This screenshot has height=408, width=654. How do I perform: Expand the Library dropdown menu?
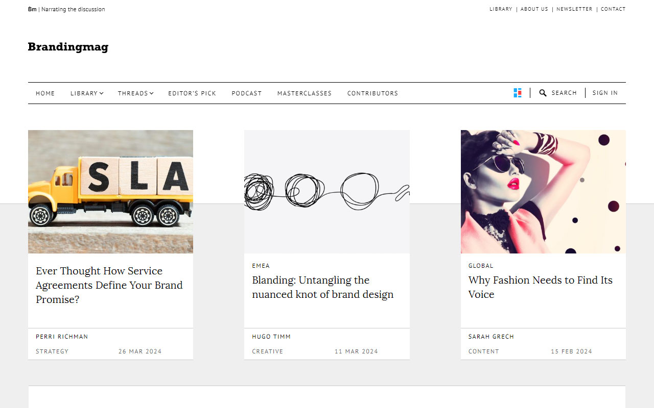[87, 93]
